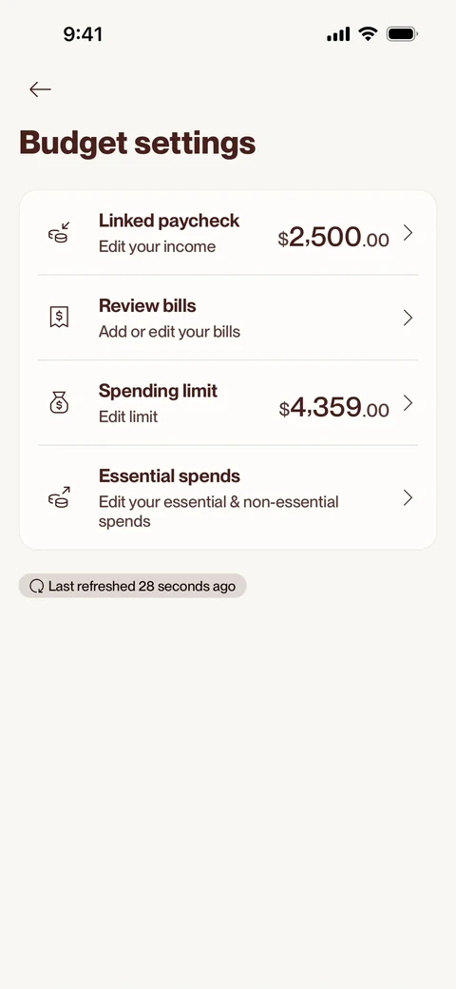456x989 pixels.
Task: Tap the refresh circular arrow icon
Action: (36, 587)
